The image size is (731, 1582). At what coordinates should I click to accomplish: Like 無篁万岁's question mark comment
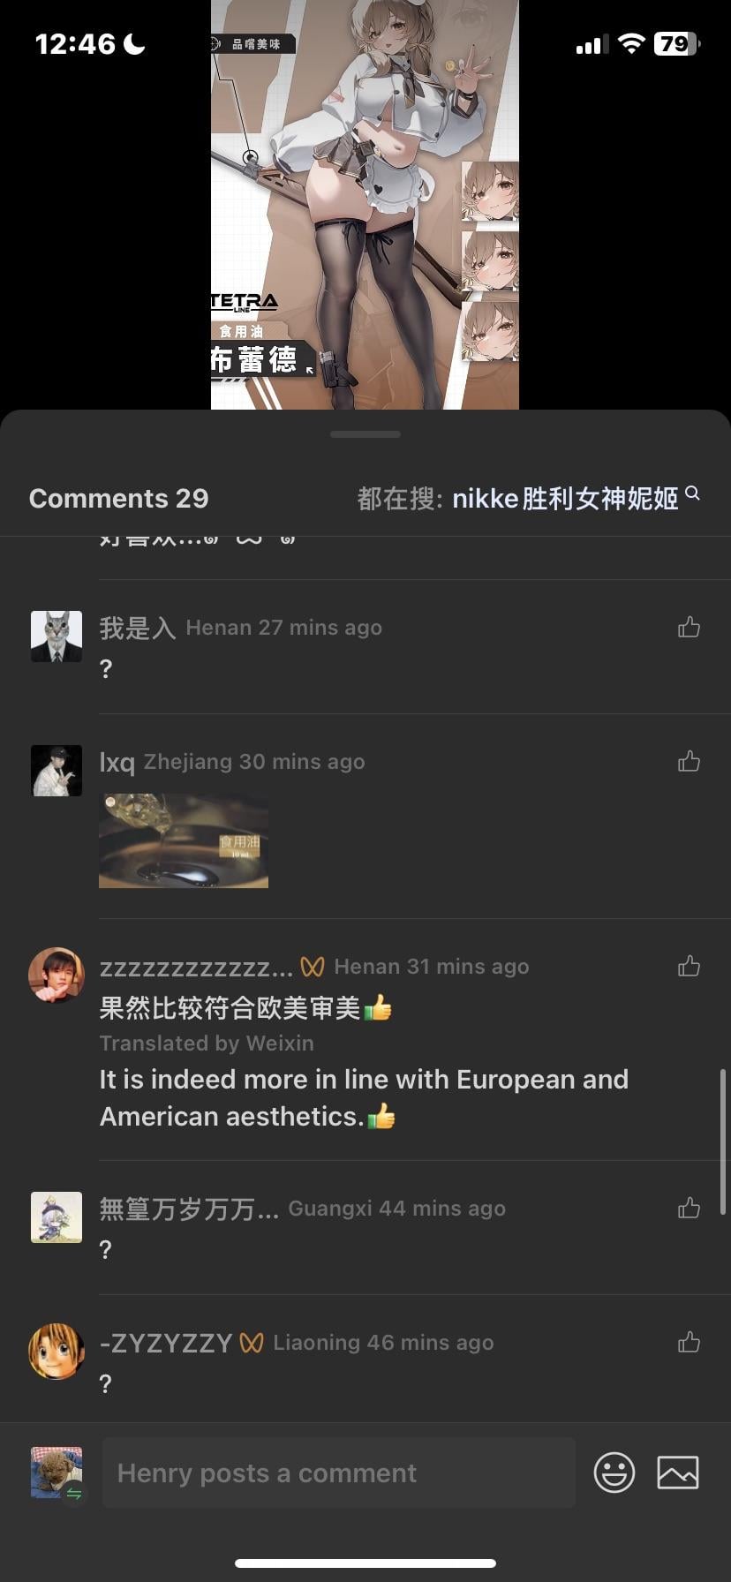689,1209
